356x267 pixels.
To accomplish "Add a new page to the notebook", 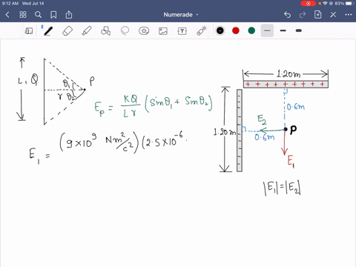I will coord(317,15).
